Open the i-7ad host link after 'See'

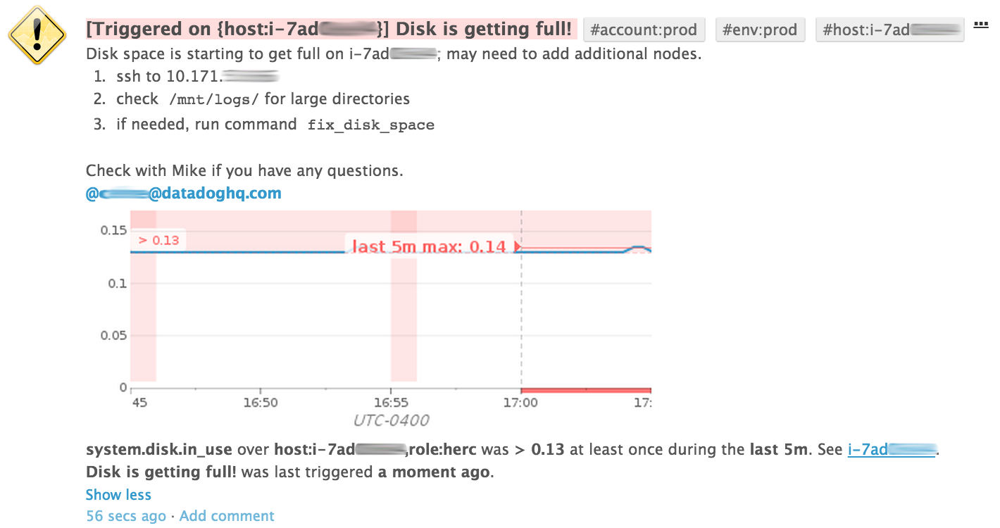(892, 449)
